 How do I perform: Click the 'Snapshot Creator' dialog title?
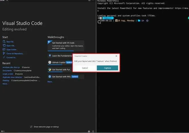(x=81, y=56)
